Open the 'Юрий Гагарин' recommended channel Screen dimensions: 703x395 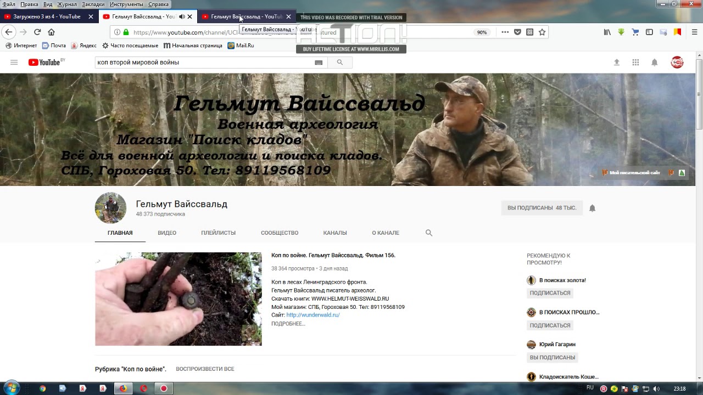click(557, 345)
